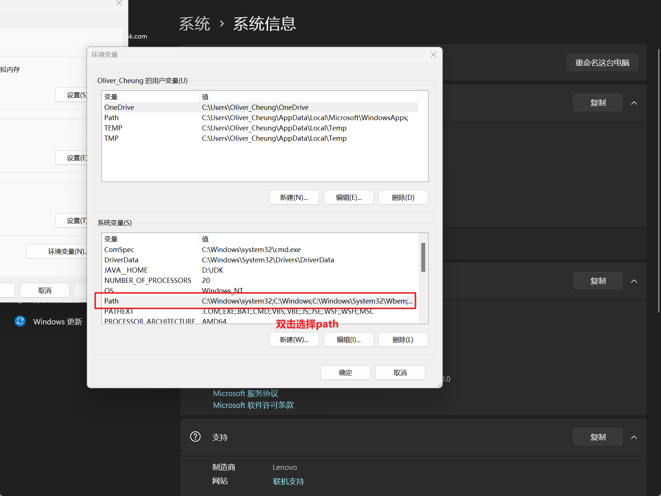Go to 系统 in the breadcrumb
661x496 pixels.
(194, 24)
